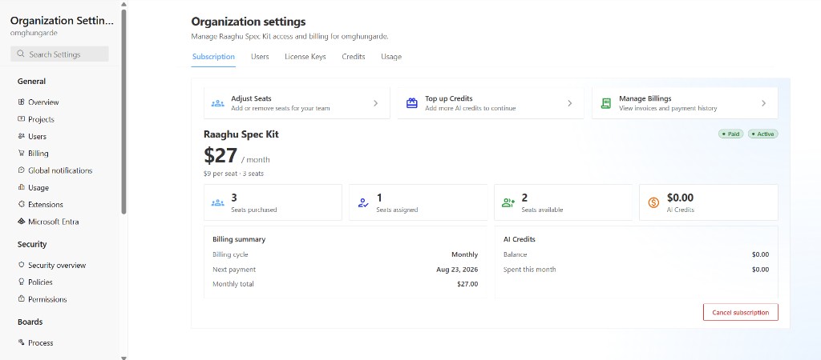Image resolution: width=821 pixels, height=360 pixels.
Task: Click the sidebar scroll-up arrow
Action: [124, 4]
